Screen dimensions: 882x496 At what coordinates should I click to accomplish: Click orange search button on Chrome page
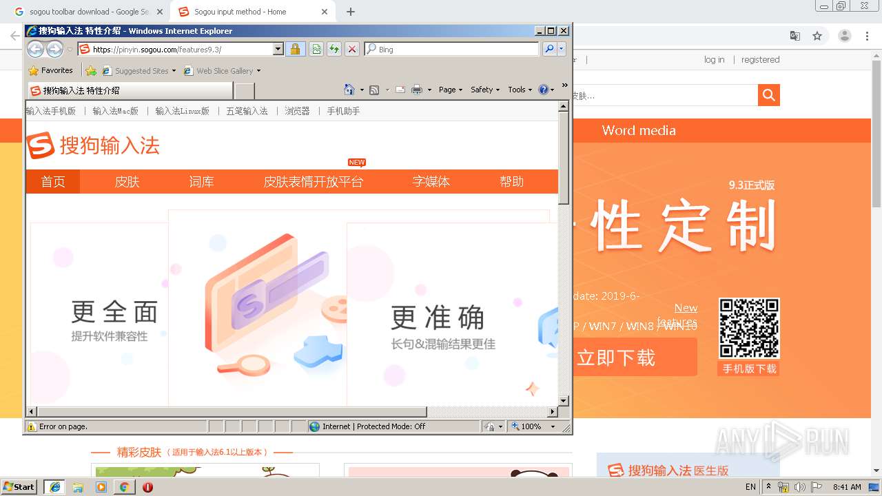(x=769, y=95)
